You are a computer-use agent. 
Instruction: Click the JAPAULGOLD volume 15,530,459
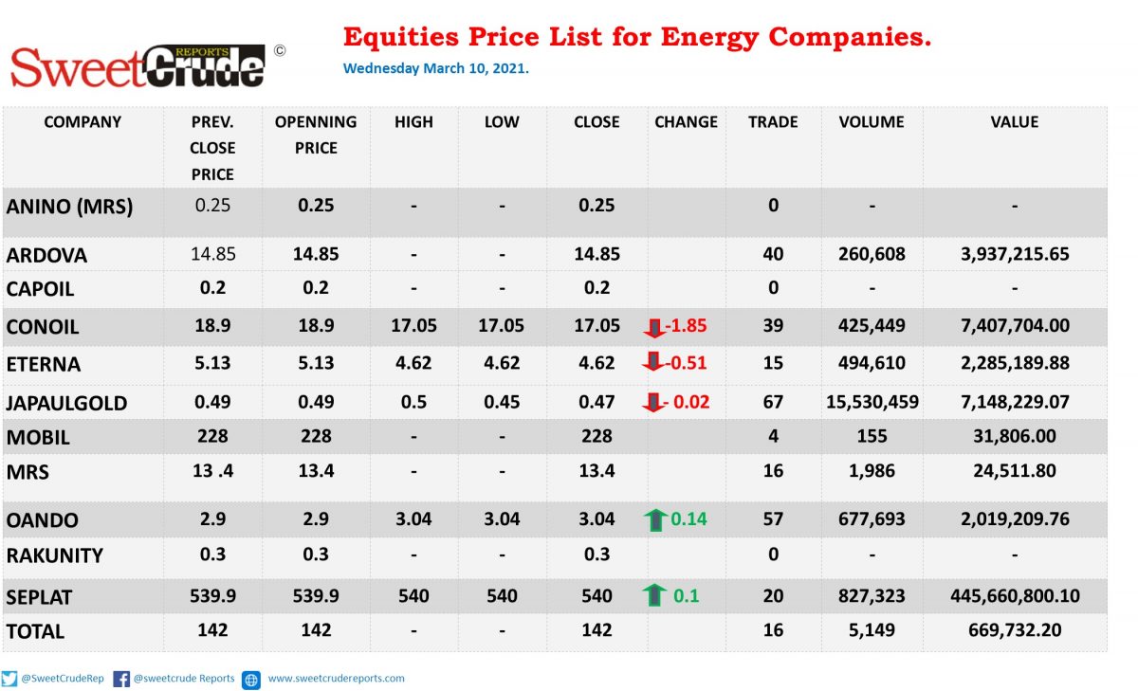point(872,402)
